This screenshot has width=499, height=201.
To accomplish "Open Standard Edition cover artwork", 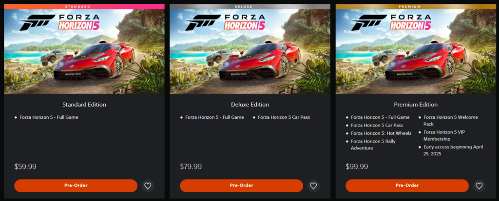I will [x=84, y=52].
